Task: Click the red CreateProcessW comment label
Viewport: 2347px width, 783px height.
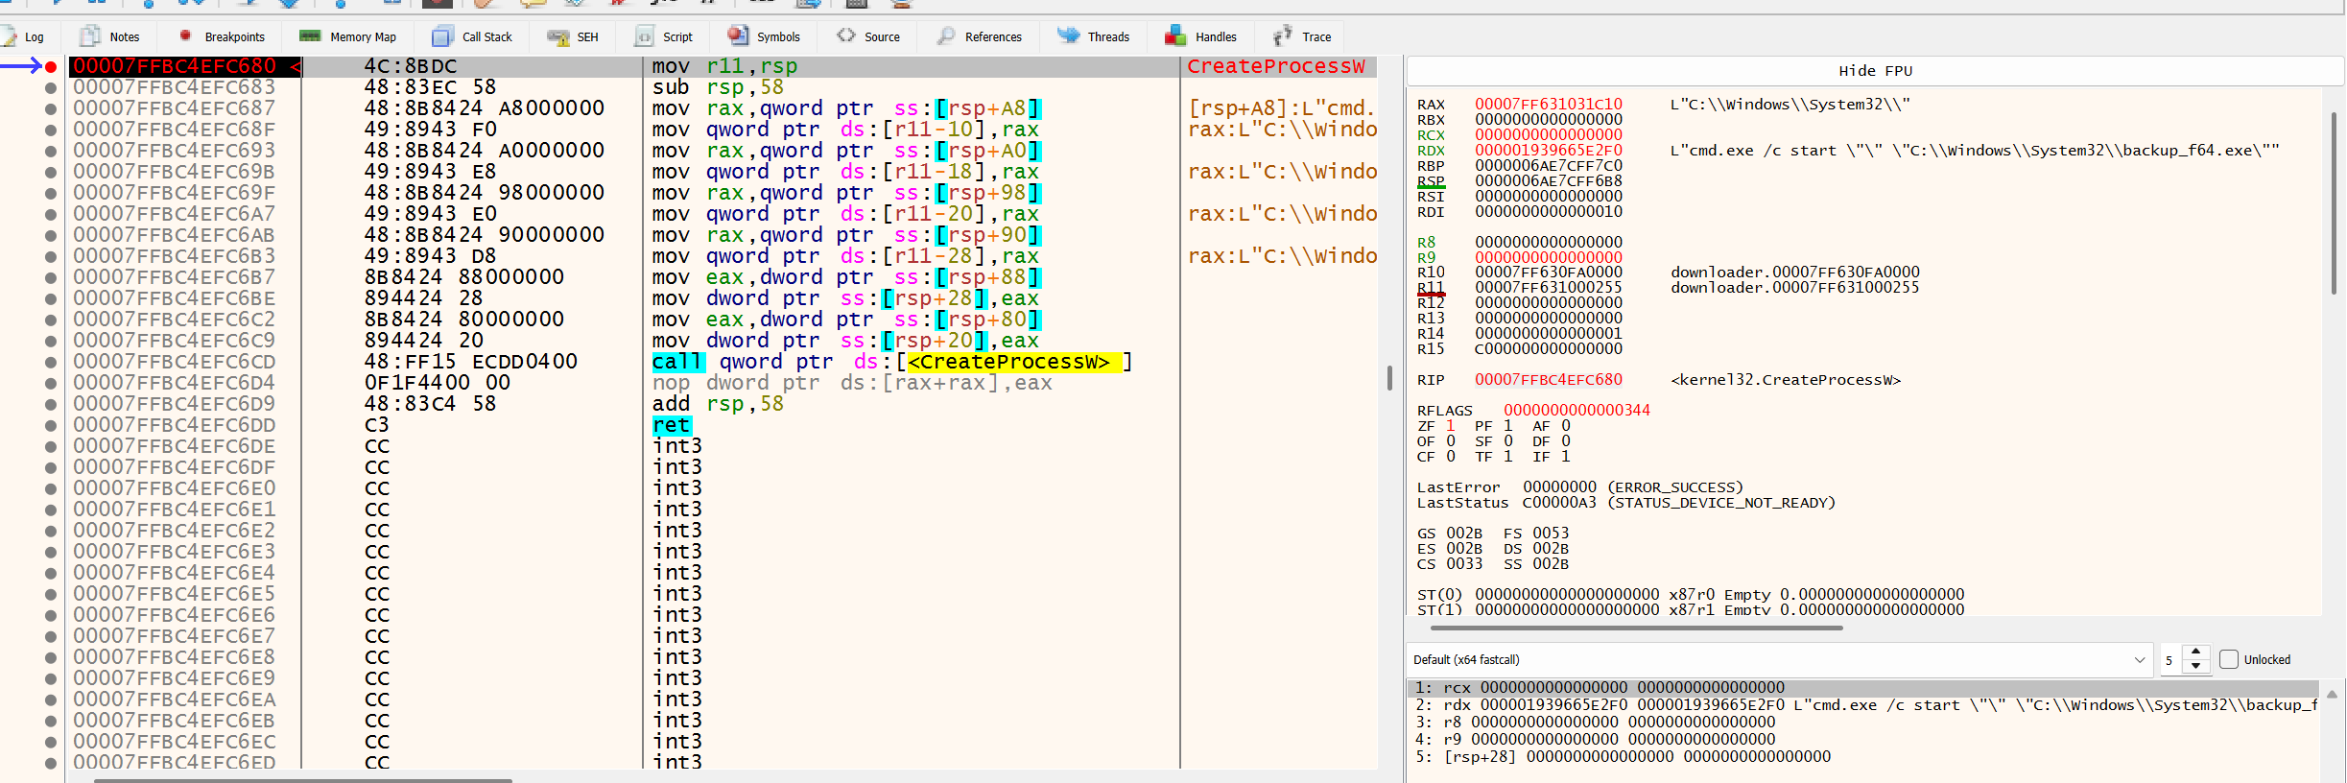Action: tap(1275, 66)
